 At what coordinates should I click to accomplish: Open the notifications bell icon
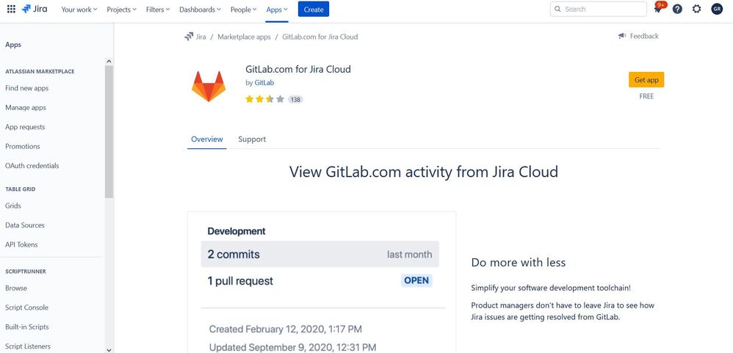pos(658,10)
